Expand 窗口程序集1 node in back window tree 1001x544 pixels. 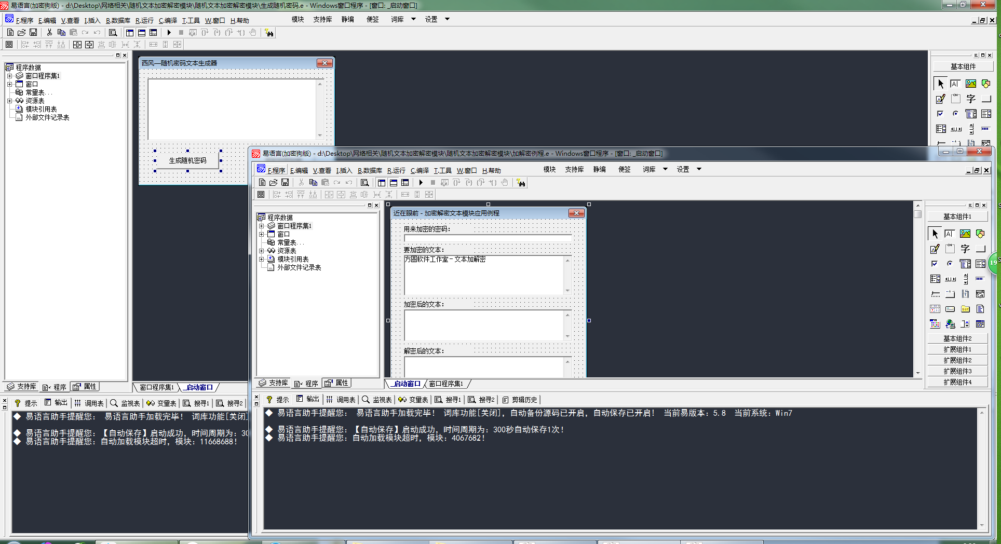[x=10, y=76]
